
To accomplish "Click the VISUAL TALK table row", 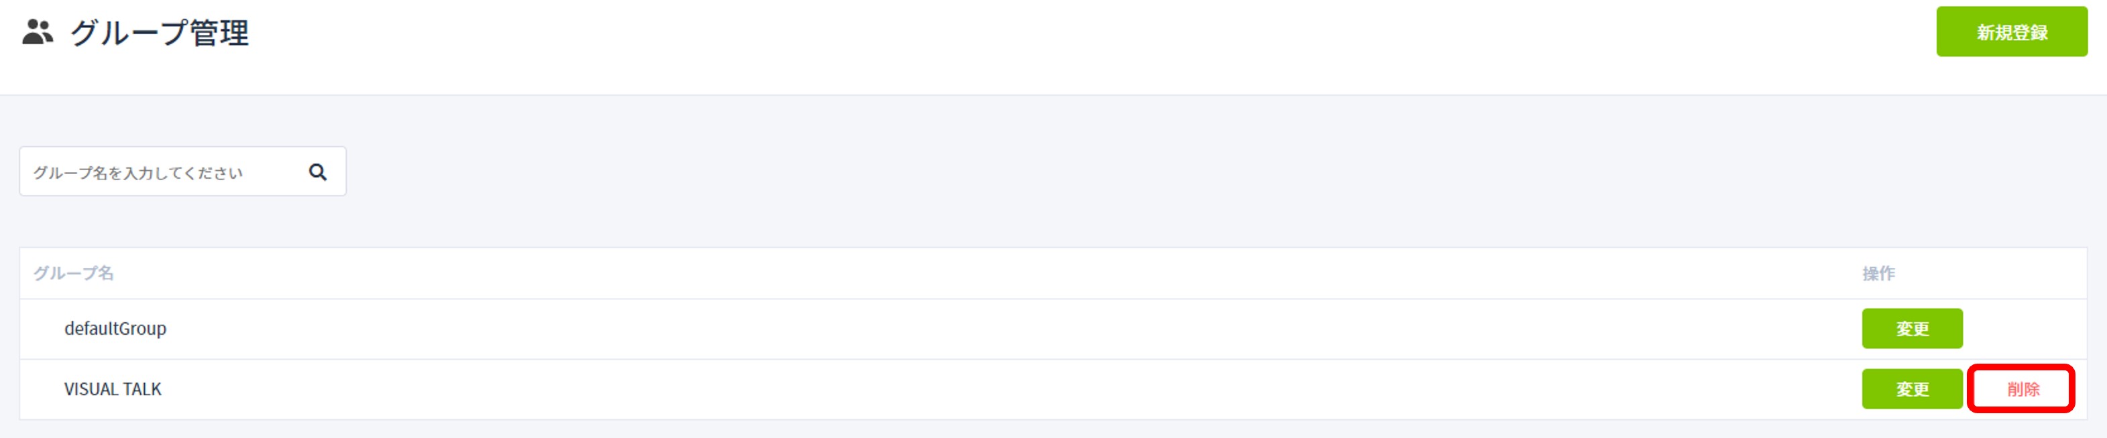I will pyautogui.click(x=1053, y=390).
